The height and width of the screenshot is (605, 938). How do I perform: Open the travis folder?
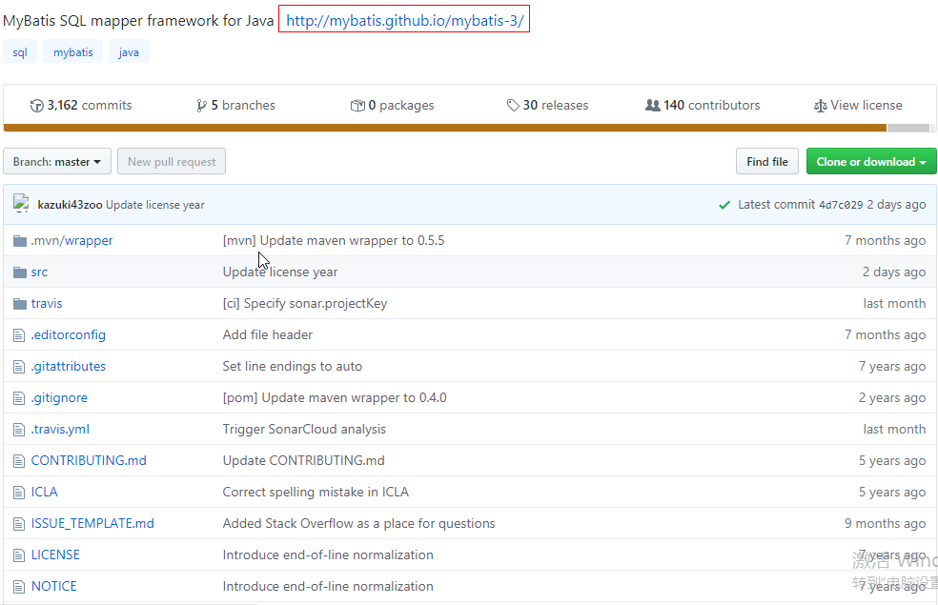click(x=47, y=303)
